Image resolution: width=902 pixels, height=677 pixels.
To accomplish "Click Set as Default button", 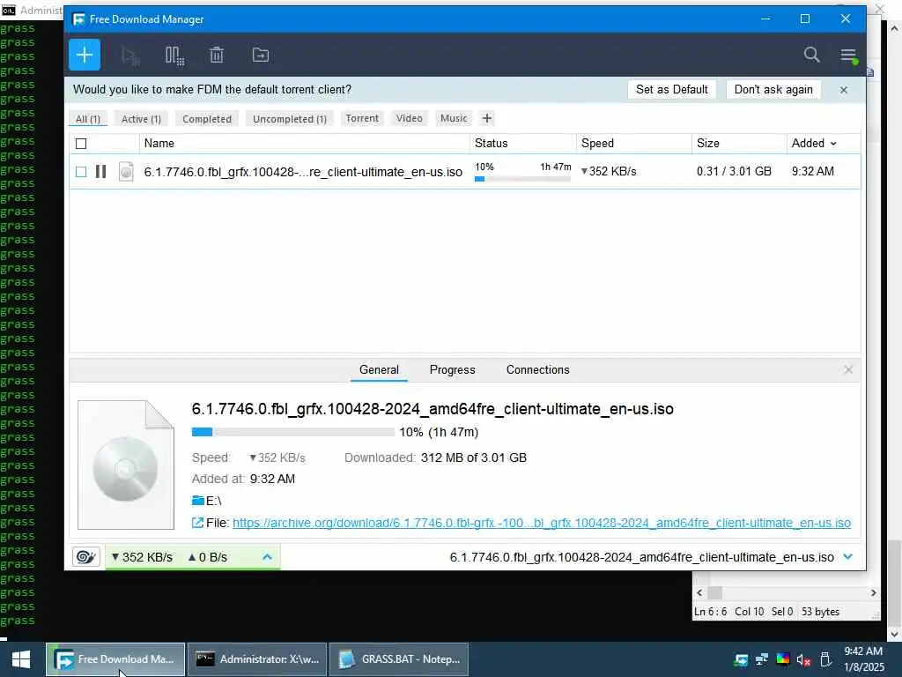I will coord(672,89).
